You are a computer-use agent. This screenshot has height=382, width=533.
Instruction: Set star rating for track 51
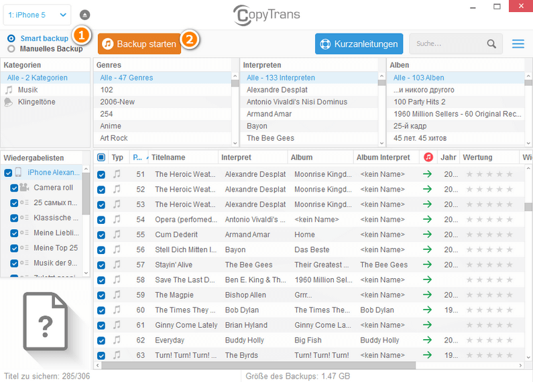coord(489,174)
